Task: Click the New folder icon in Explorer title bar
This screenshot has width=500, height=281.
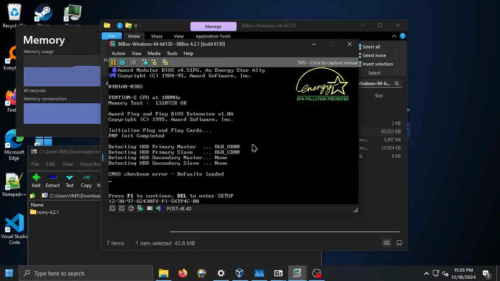Action: pyautogui.click(x=128, y=26)
